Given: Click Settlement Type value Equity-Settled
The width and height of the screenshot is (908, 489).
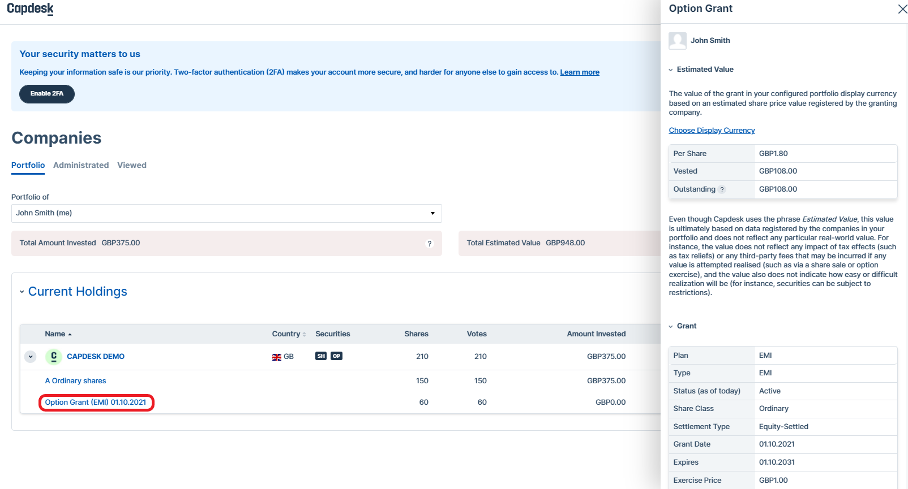Looking at the screenshot, I should (783, 427).
